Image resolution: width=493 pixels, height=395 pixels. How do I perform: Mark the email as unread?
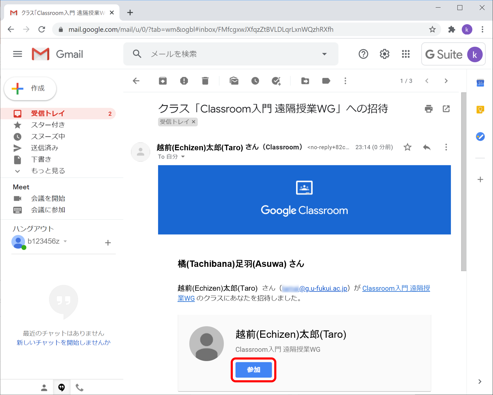click(234, 81)
